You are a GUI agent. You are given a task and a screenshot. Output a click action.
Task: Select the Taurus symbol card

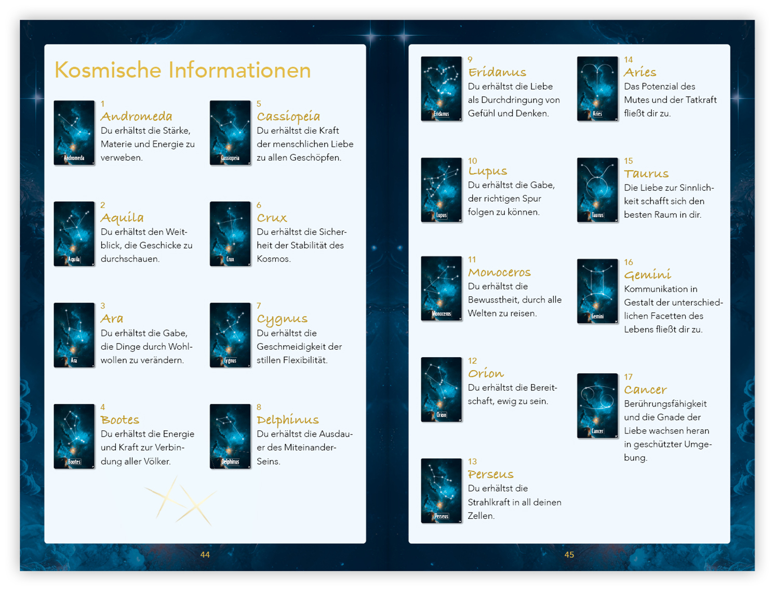point(597,190)
